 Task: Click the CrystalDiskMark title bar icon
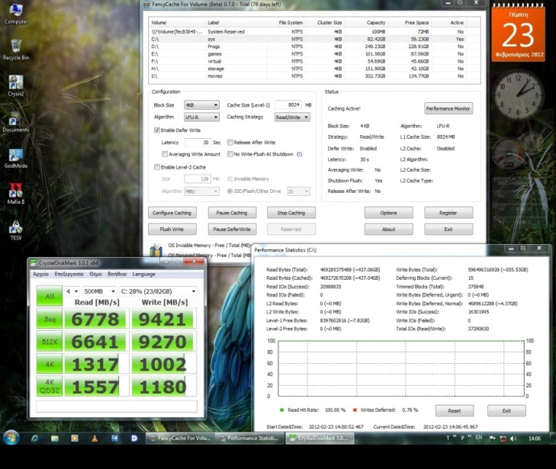point(34,262)
